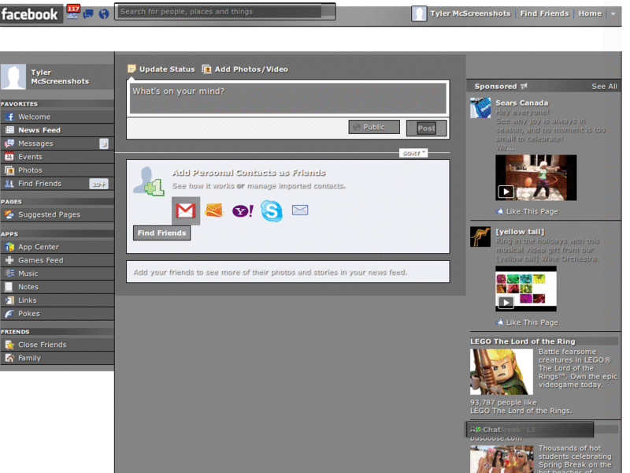Open LEGO The Lord of the Ring ad title
Viewport: 630px width, 473px height.
(x=523, y=341)
